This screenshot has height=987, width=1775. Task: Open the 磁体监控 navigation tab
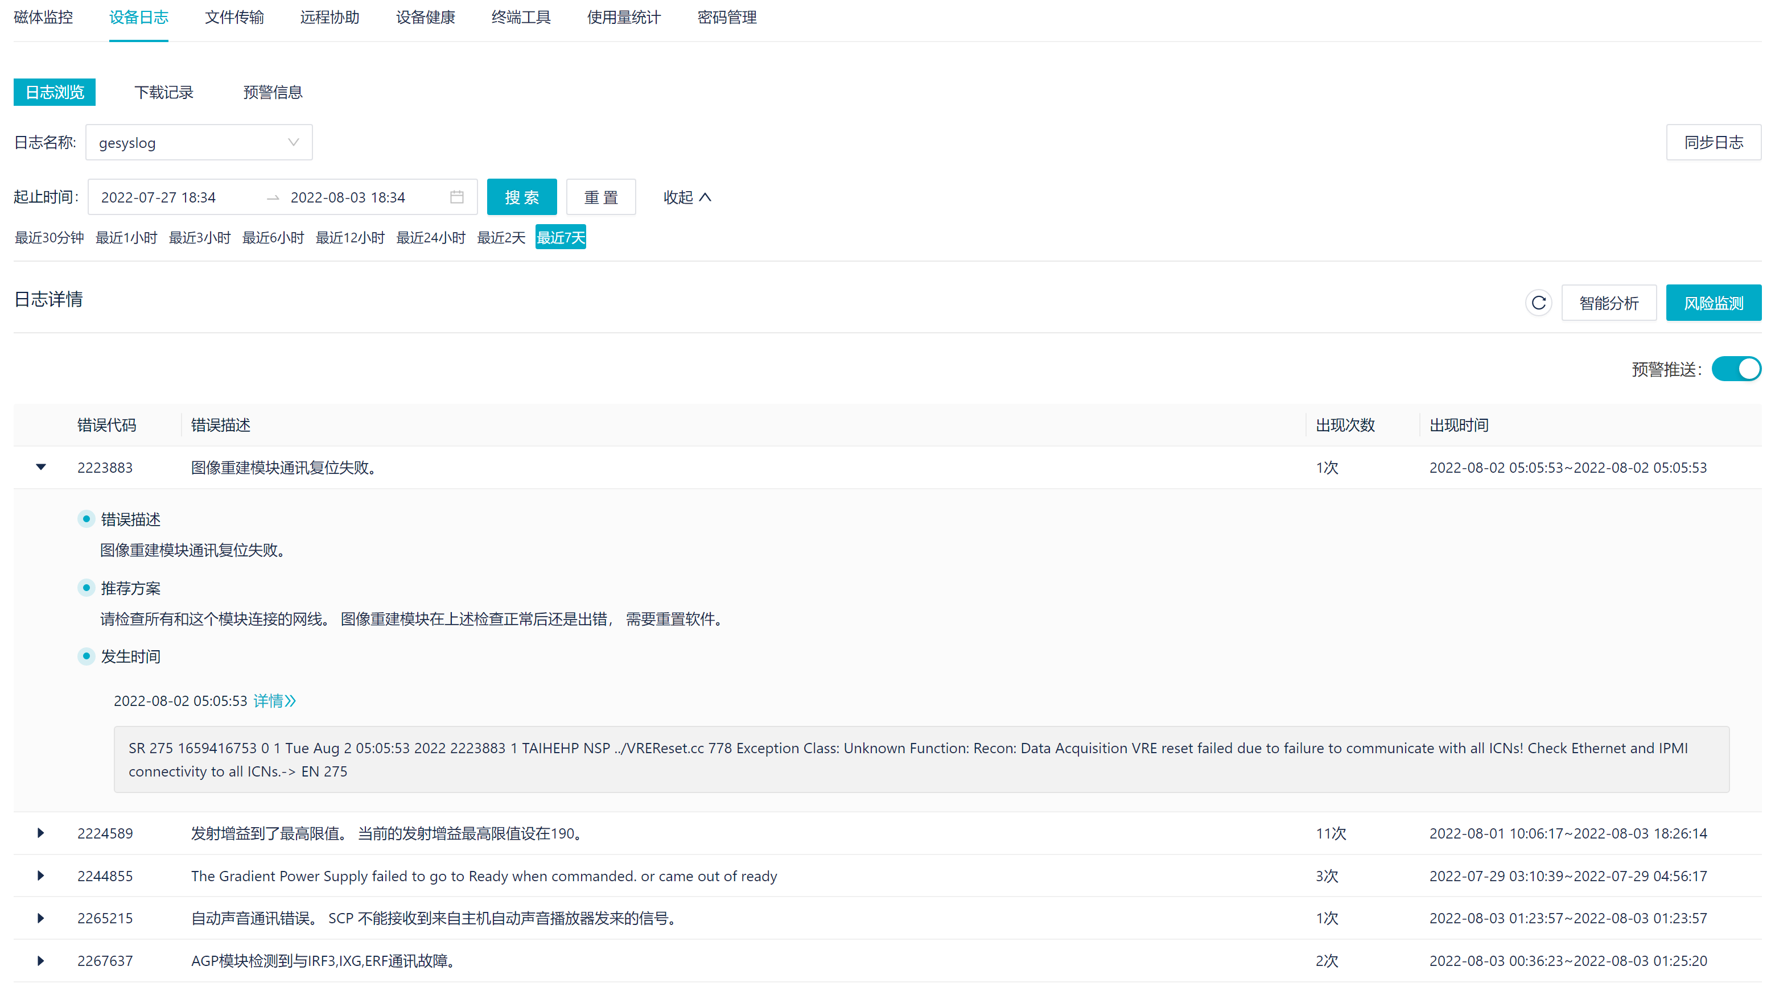tap(43, 17)
